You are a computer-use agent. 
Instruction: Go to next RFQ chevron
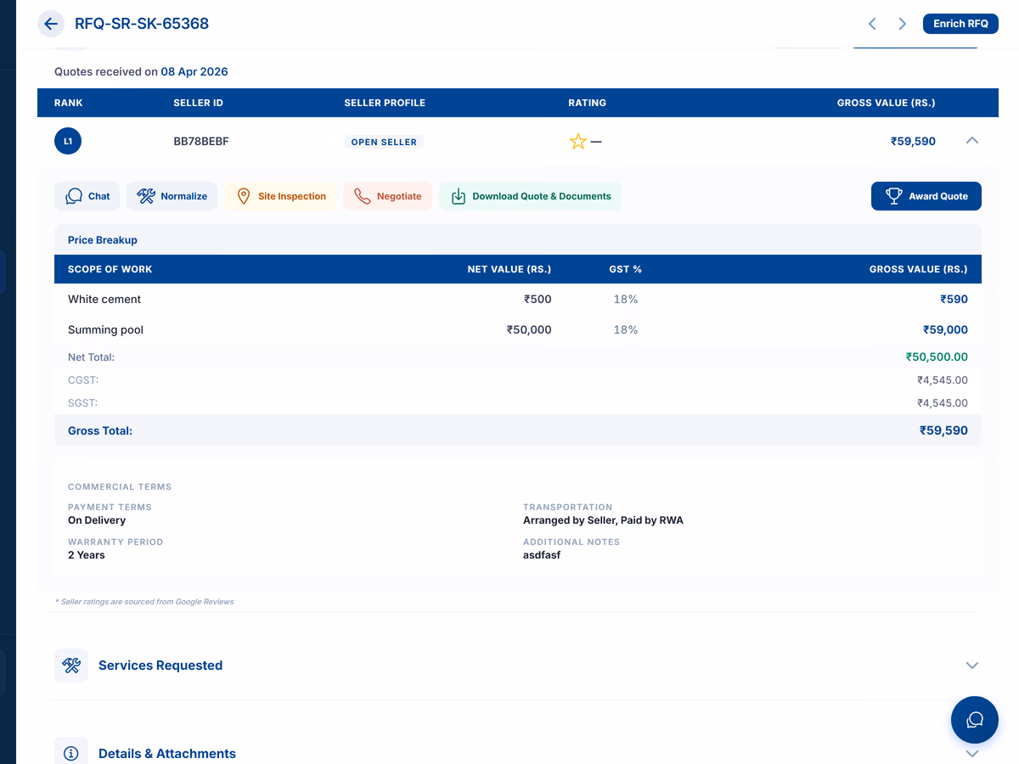pyautogui.click(x=903, y=24)
